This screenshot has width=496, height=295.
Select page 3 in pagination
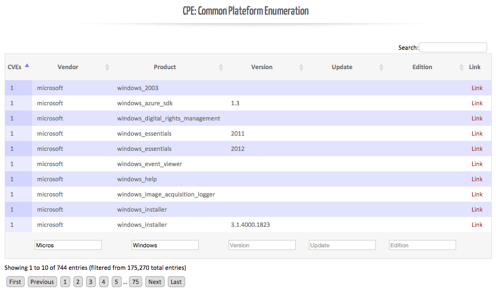[x=91, y=282]
